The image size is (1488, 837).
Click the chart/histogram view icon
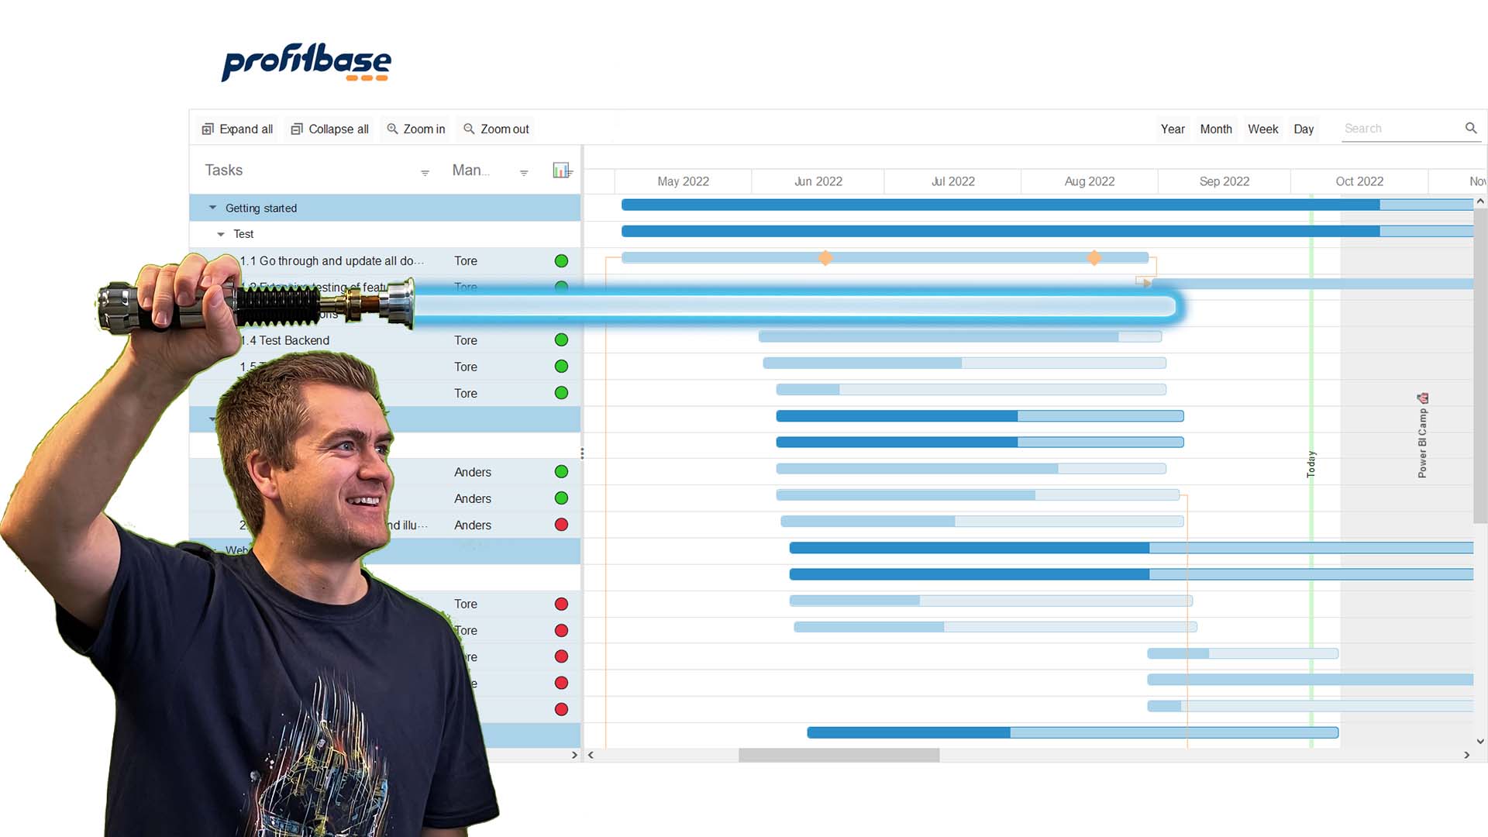point(561,170)
